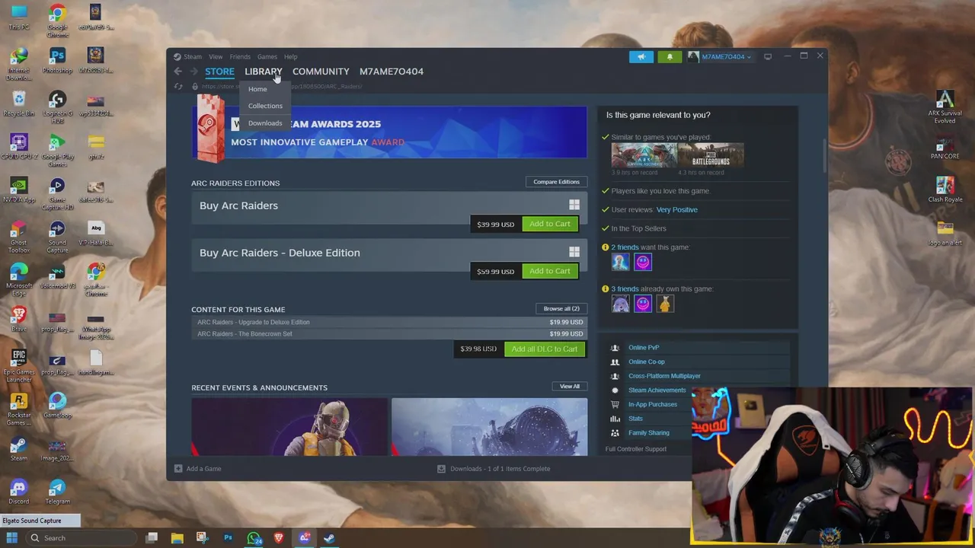Reload the store page with refresh icon
The height and width of the screenshot is (548, 975).
click(x=178, y=86)
